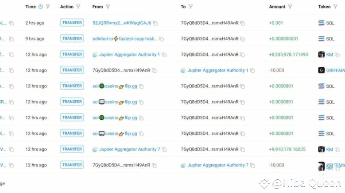The height and width of the screenshot is (193, 345).
Task: Open the odinbot-io fastest-copy-trading account link
Action: point(125,38)
